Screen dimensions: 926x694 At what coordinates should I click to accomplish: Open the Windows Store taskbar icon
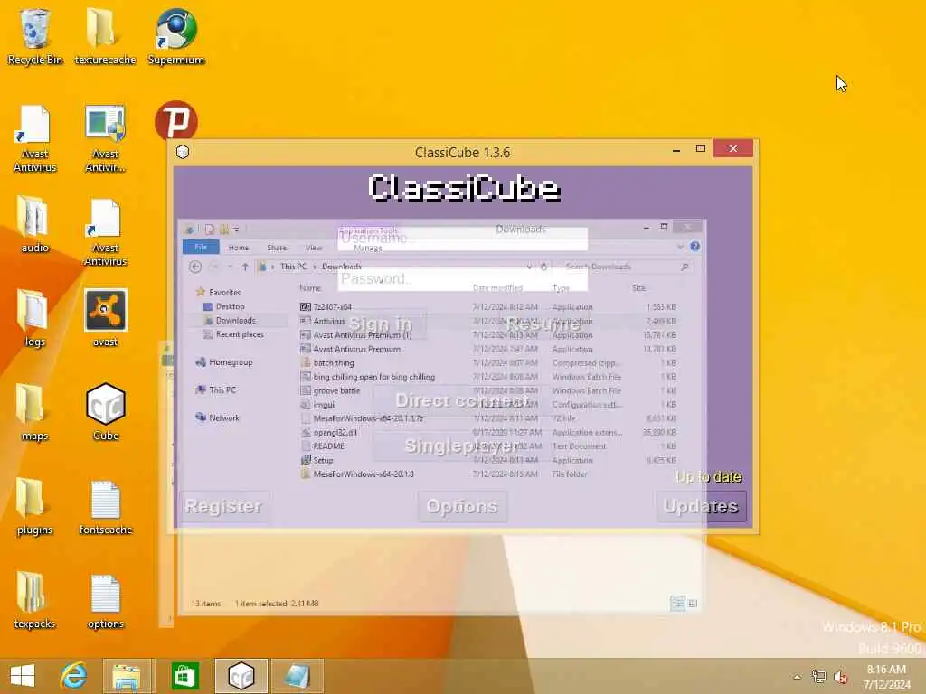184,676
